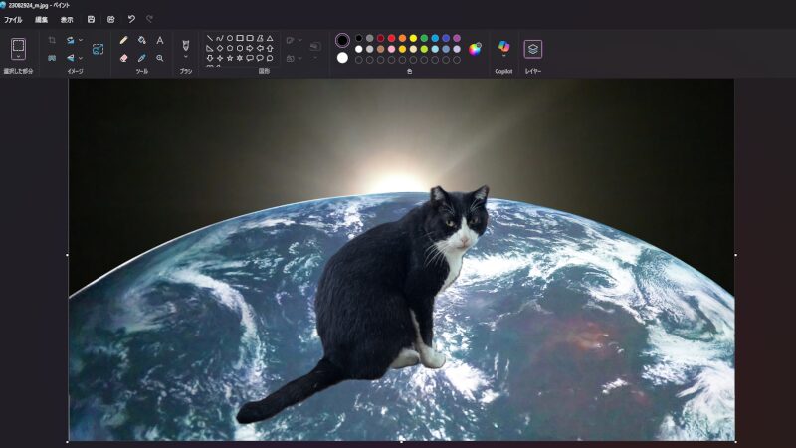Click the Save disk icon
796x448 pixels.
(x=92, y=19)
